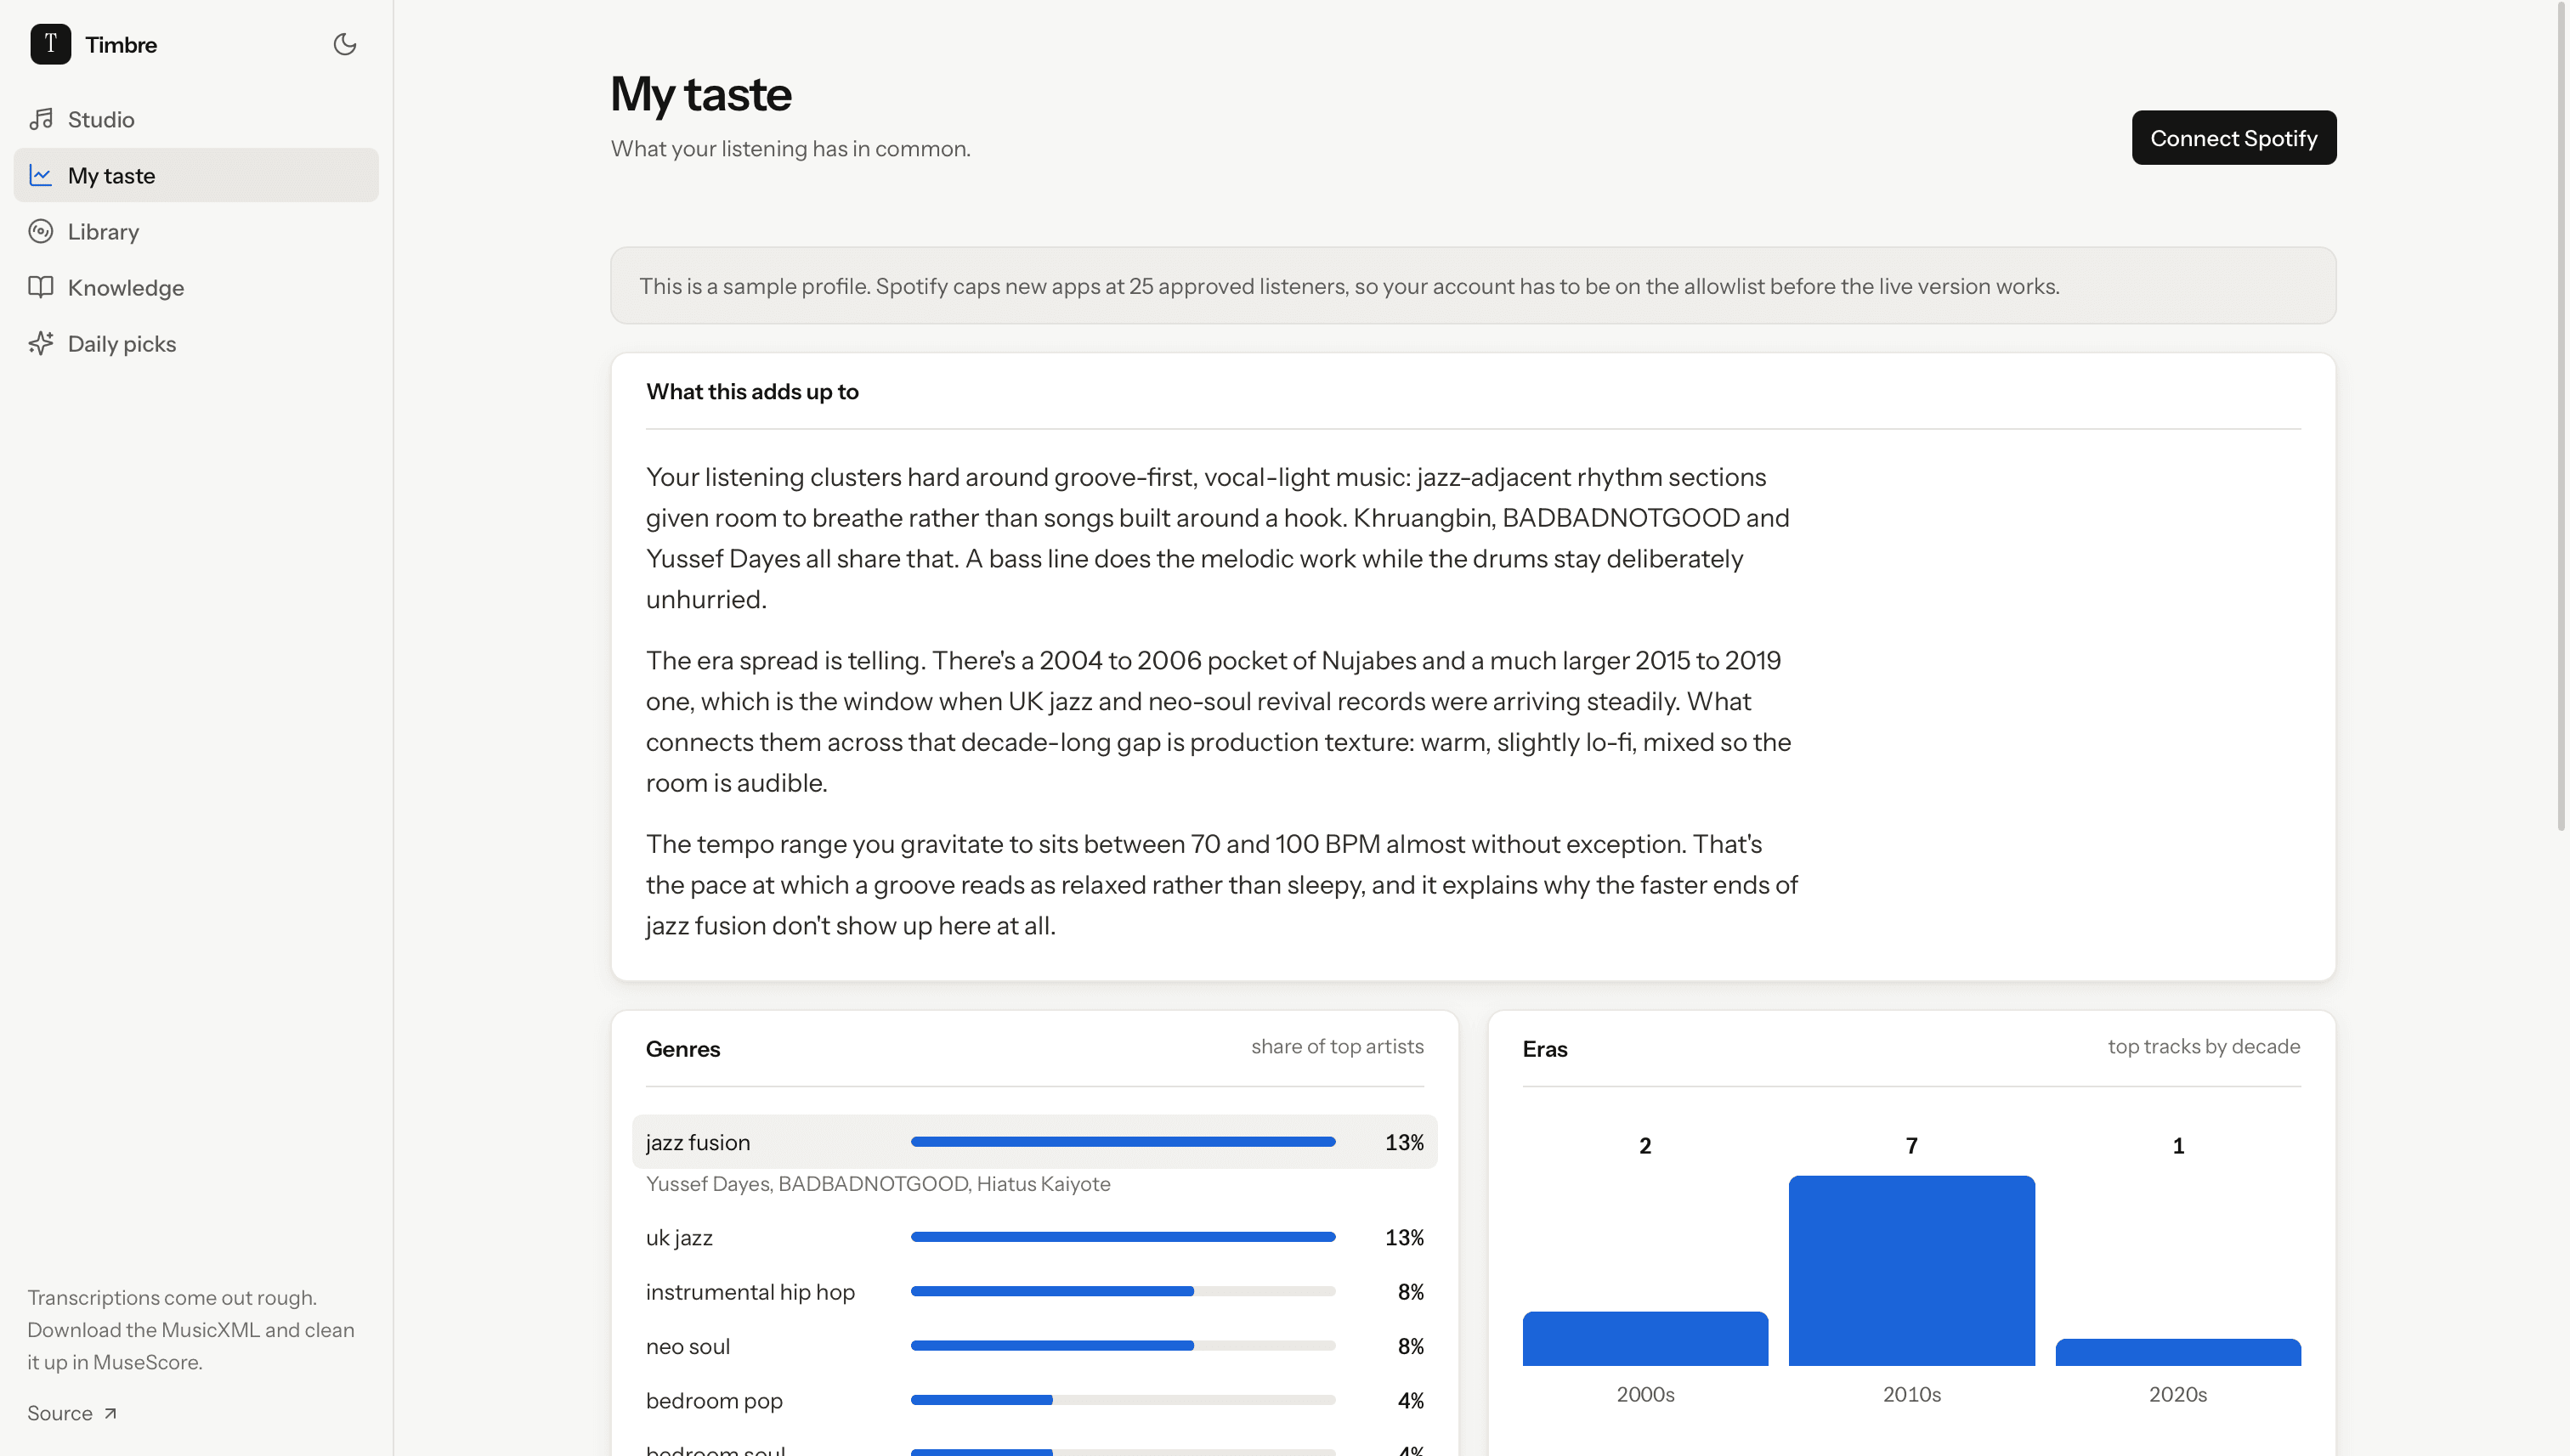Click the page's vertical scrollbar
The width and height of the screenshot is (2570, 1456).
click(2561, 415)
